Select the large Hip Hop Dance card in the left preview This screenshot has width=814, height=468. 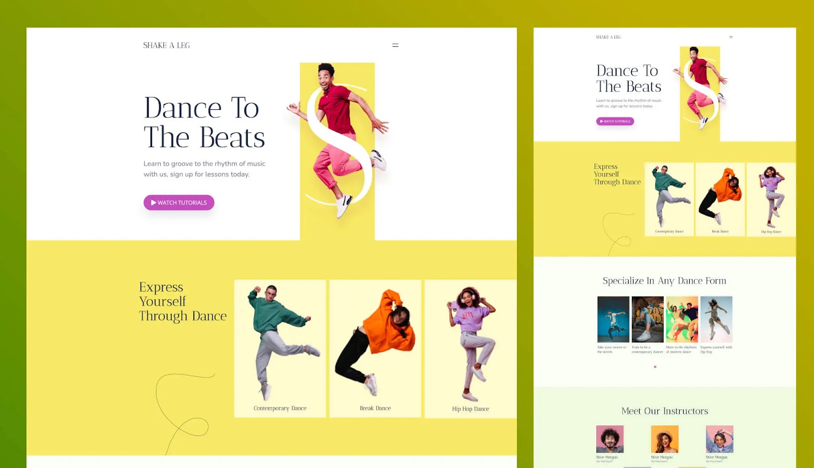coord(471,348)
